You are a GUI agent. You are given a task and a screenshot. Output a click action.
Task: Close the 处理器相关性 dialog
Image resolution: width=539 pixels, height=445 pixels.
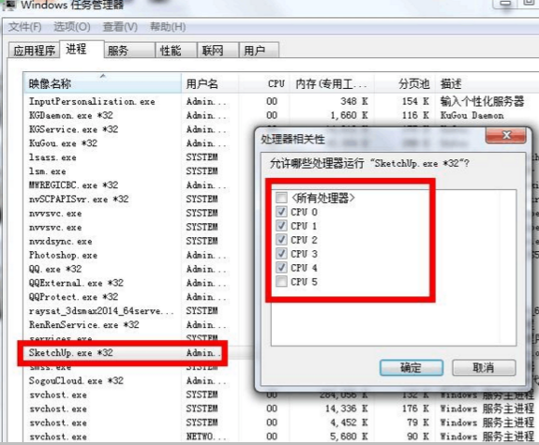505,136
